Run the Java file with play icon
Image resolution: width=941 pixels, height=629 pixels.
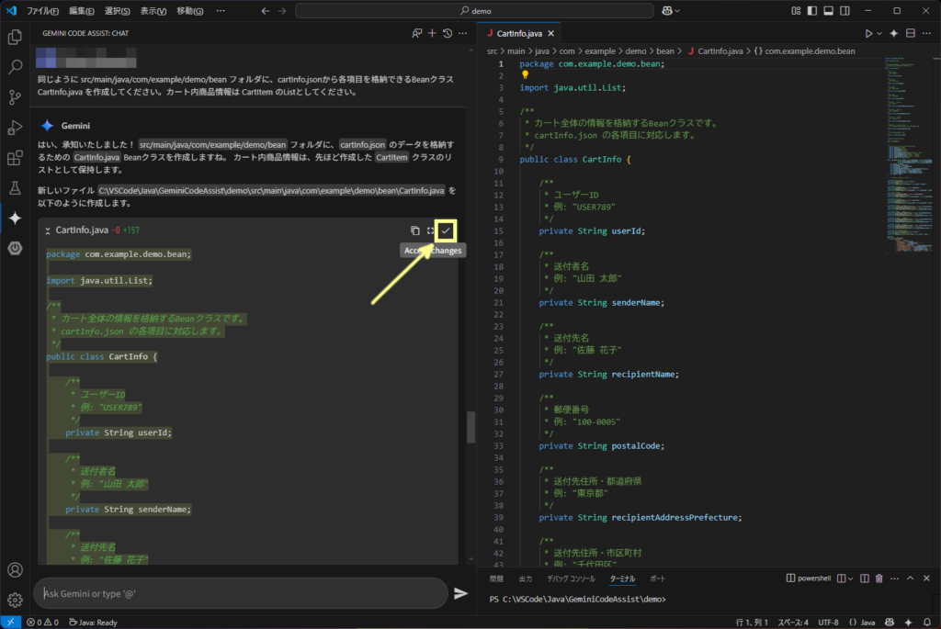click(x=868, y=34)
